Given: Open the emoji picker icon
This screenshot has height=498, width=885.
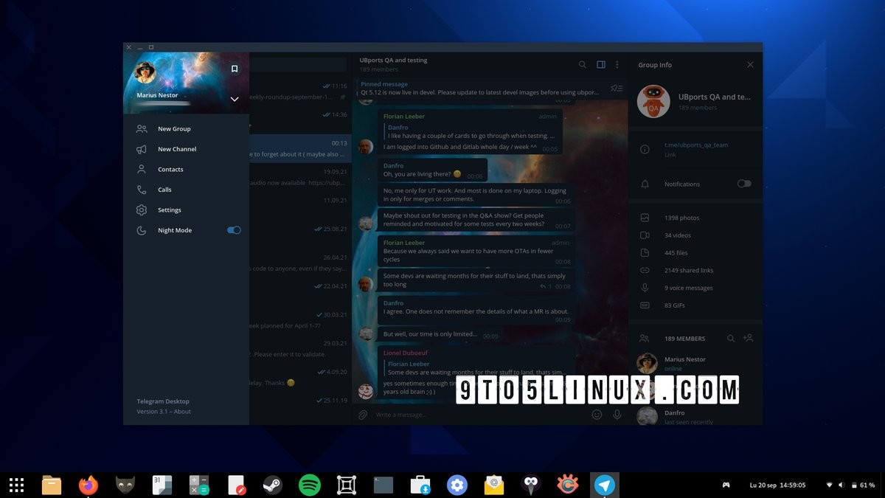Looking at the screenshot, I should coord(597,415).
